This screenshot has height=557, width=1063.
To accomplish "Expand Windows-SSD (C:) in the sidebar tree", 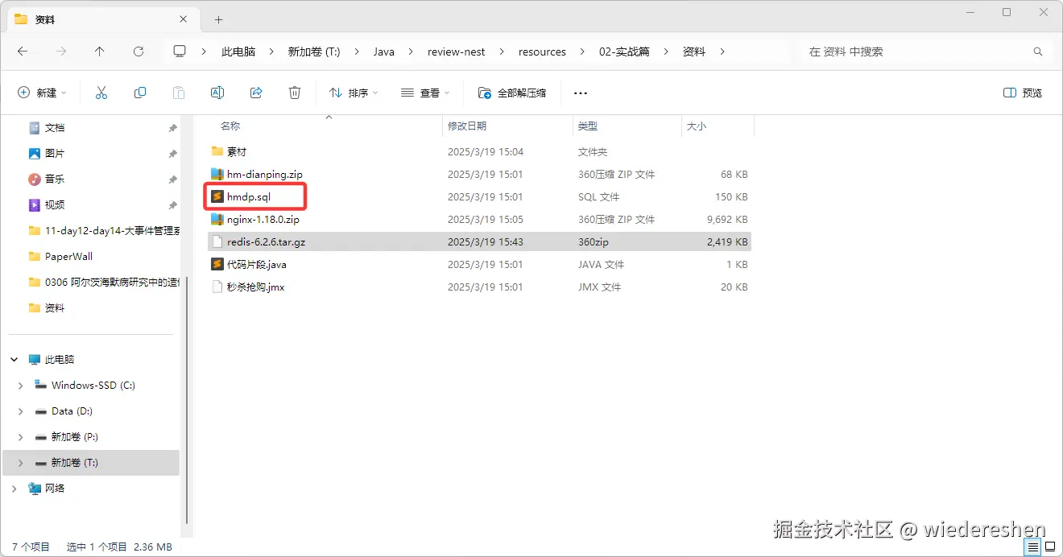I will click(21, 385).
